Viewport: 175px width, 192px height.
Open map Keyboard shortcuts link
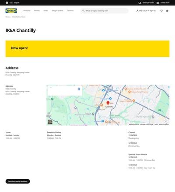[134, 124]
